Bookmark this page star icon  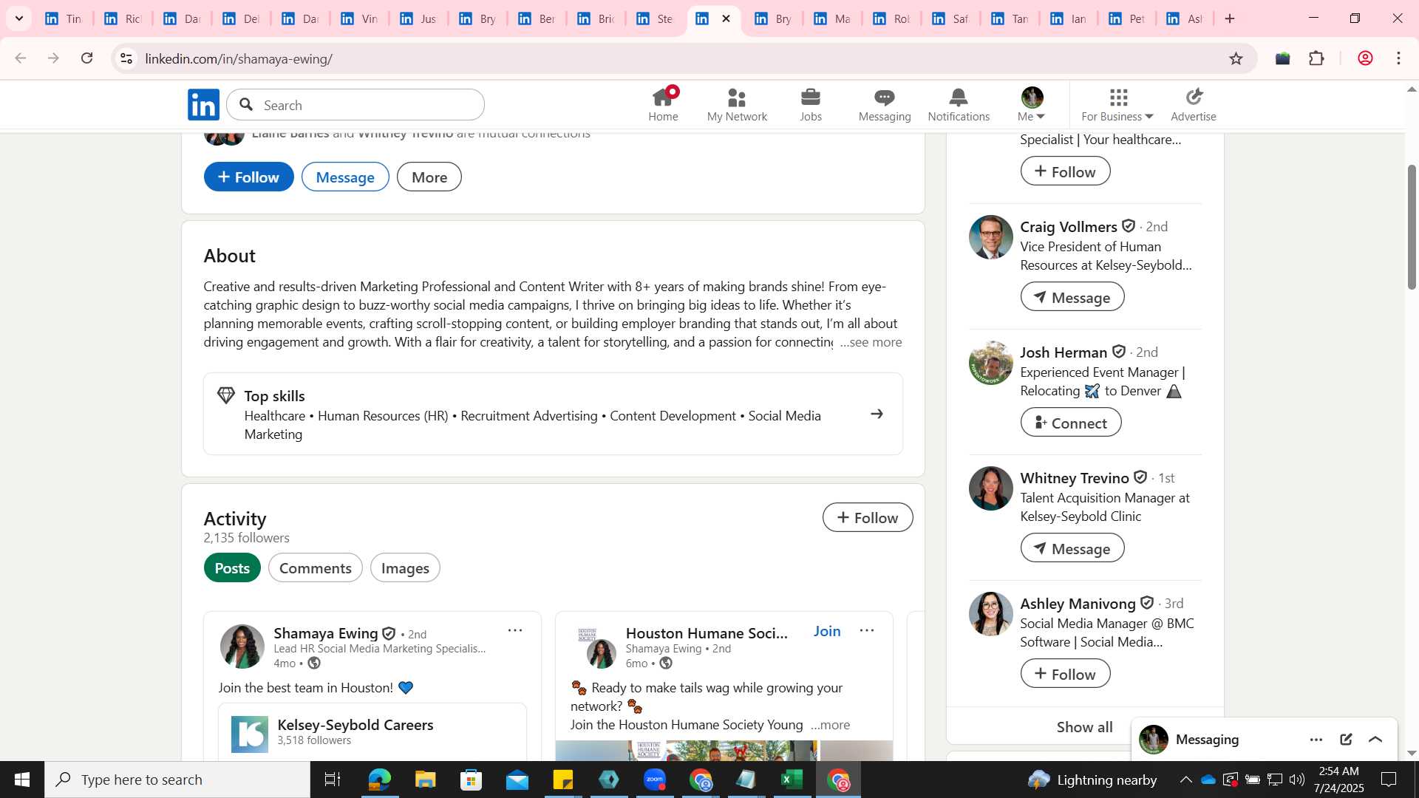coord(1236,58)
